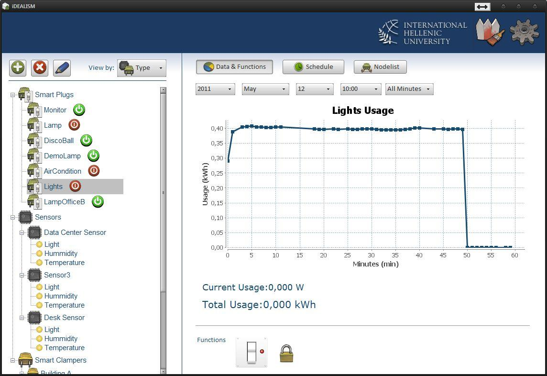Click the Sensor3 chip icon
547x376 pixels.
pyautogui.click(x=34, y=275)
